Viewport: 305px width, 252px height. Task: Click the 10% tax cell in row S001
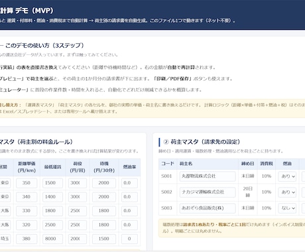[x=267, y=176]
